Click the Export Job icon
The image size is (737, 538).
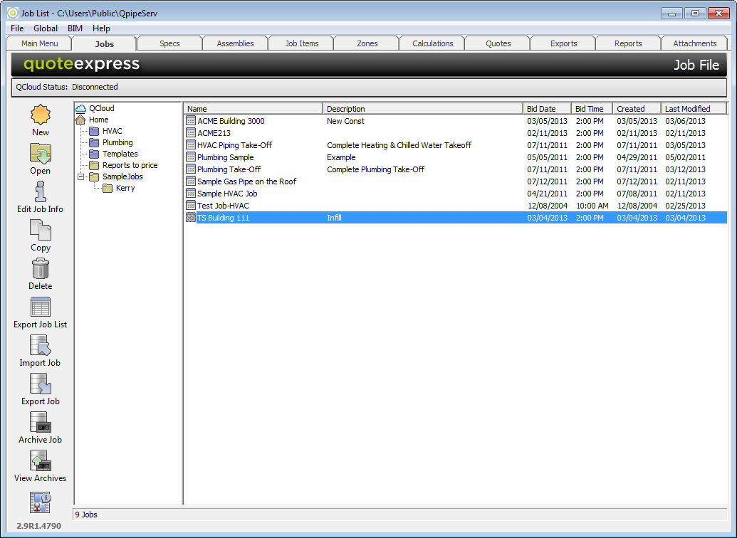coord(41,384)
